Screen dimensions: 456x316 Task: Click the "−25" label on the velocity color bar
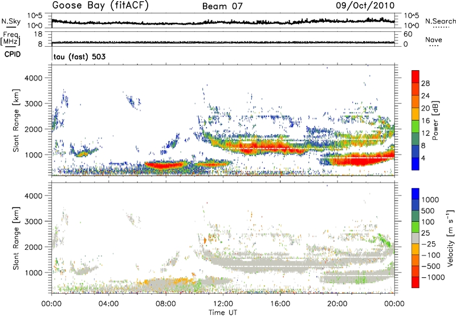click(x=429, y=244)
